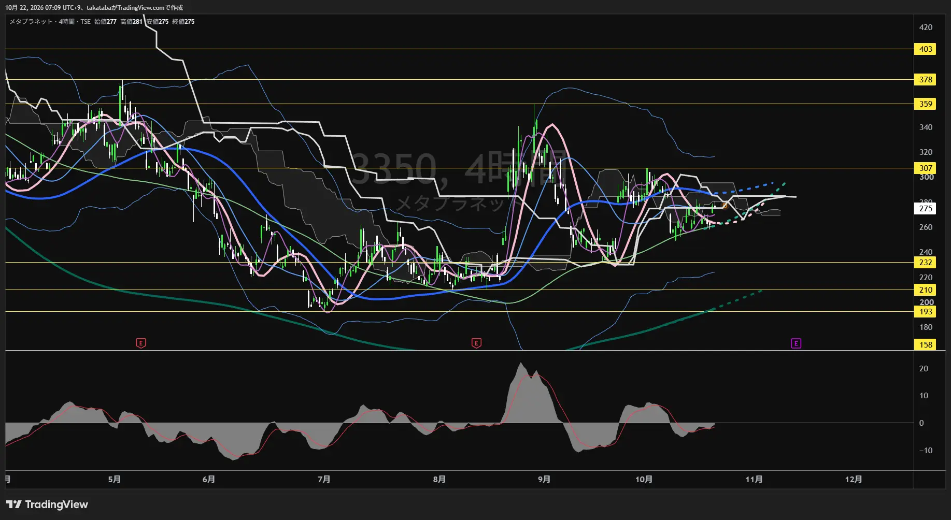Select the 232 price level label
This screenshot has height=520, width=951.
926,263
